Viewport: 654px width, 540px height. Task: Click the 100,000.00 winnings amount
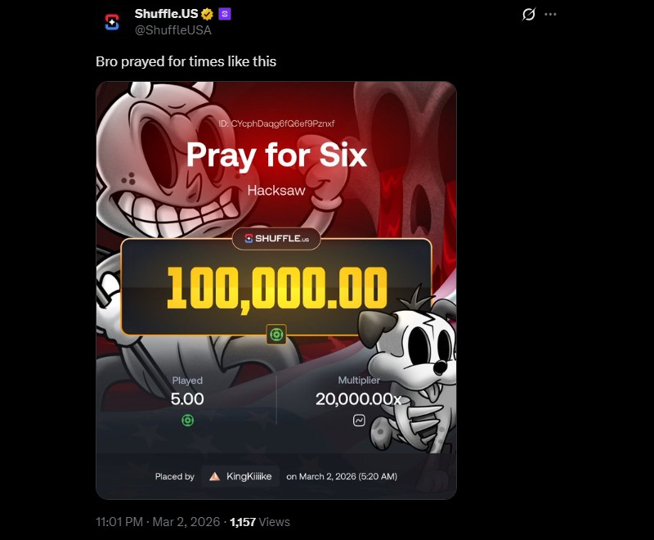click(x=276, y=288)
